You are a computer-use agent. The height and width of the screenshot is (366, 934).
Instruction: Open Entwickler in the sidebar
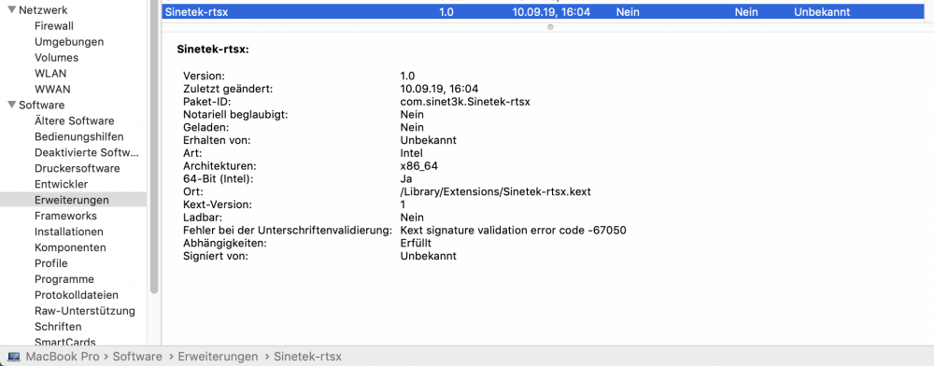[62, 184]
